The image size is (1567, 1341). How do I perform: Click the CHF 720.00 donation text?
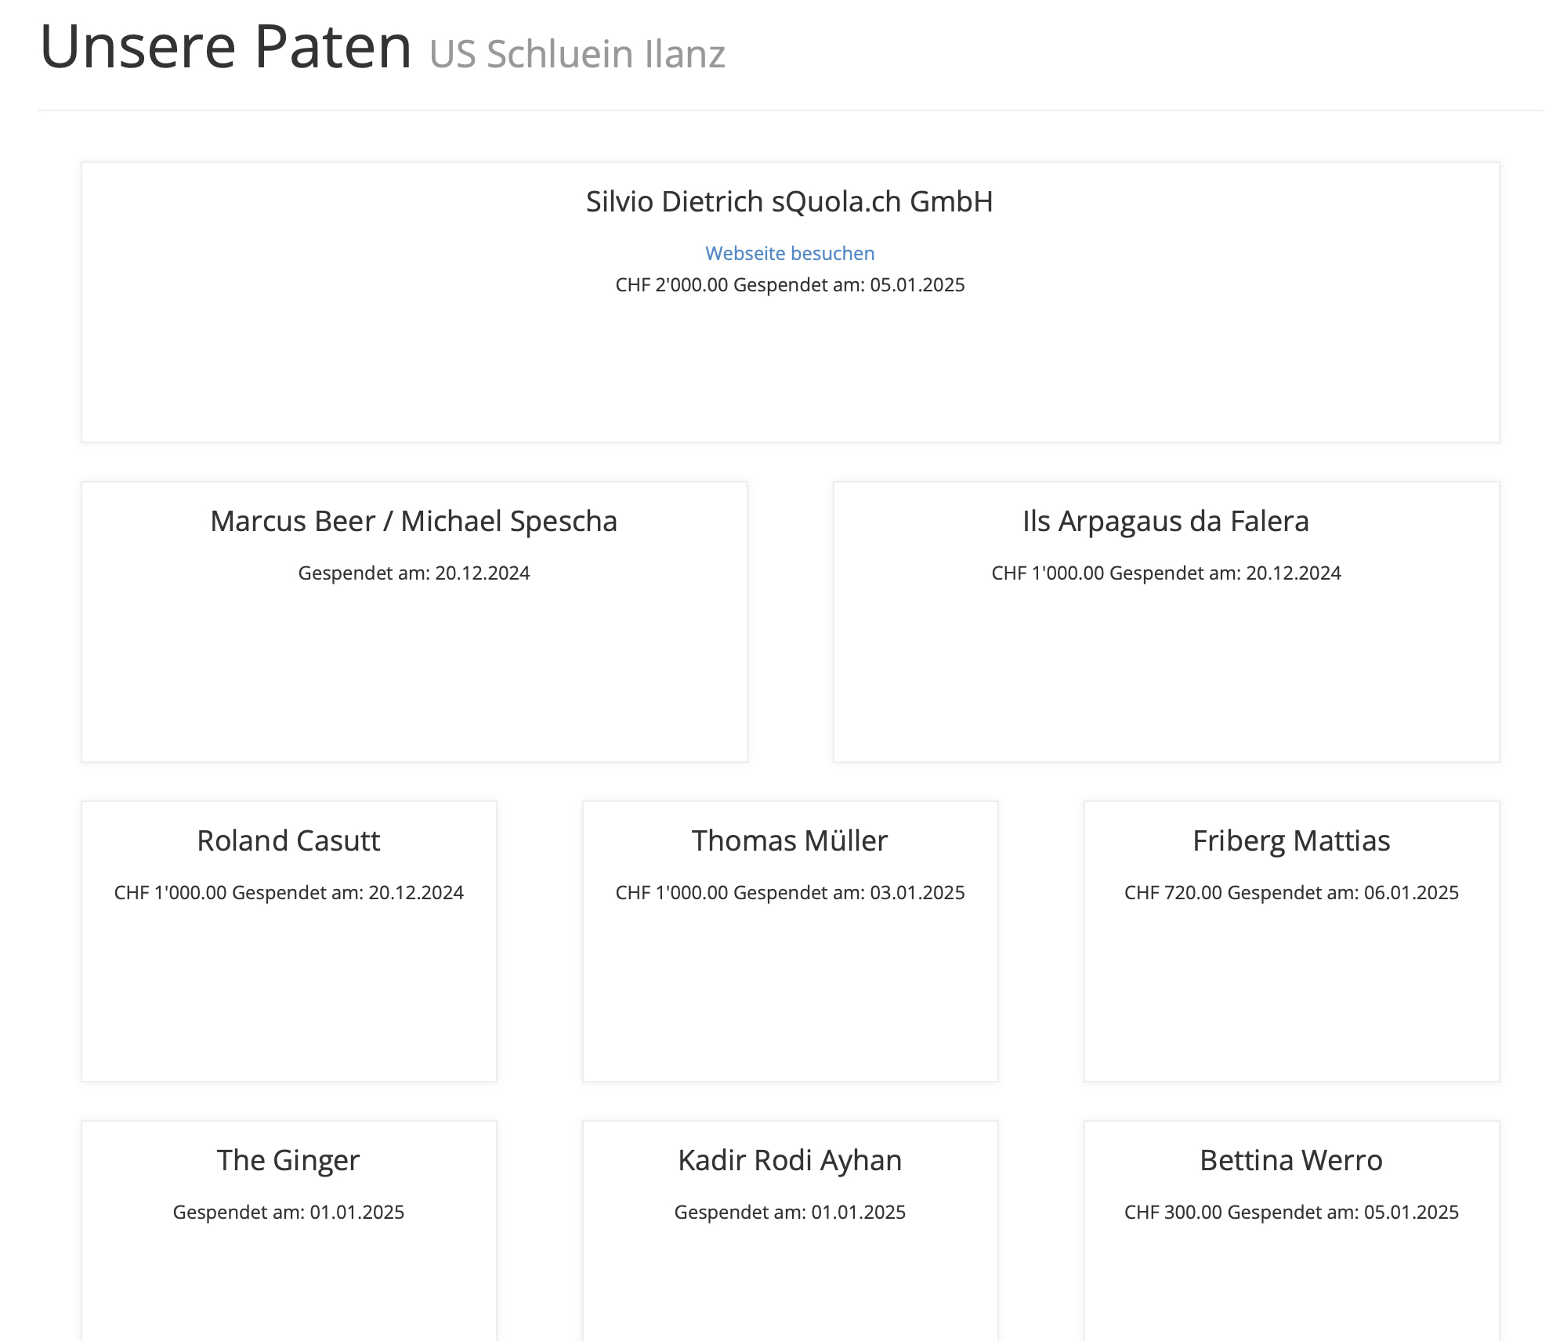1291,892
